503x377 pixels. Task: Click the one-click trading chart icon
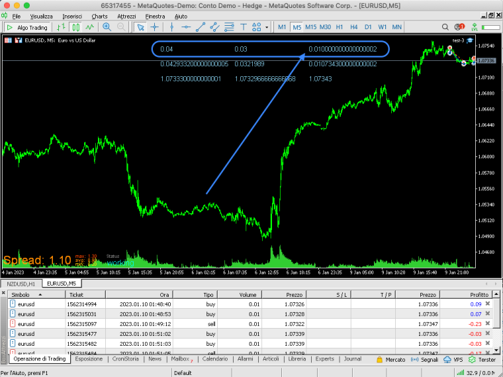(x=19, y=40)
